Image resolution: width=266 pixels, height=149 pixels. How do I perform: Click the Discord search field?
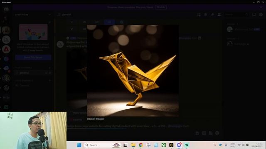[x=236, y=15]
